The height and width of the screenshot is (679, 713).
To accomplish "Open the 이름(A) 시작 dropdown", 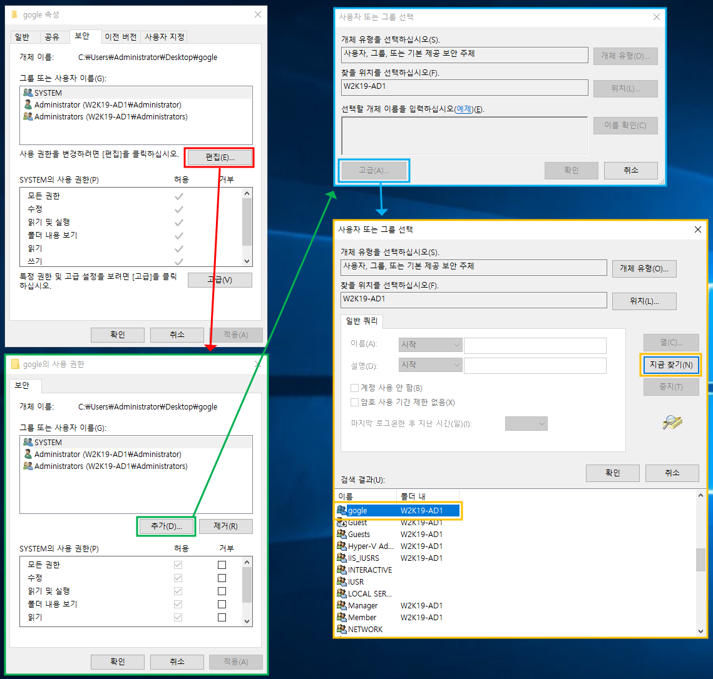I will pyautogui.click(x=430, y=345).
